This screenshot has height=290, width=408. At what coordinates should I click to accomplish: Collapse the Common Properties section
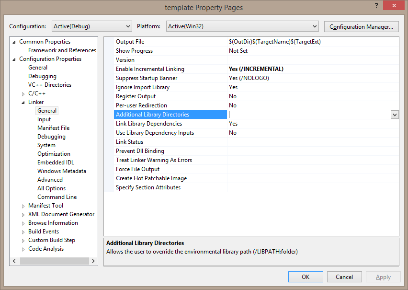click(14, 41)
